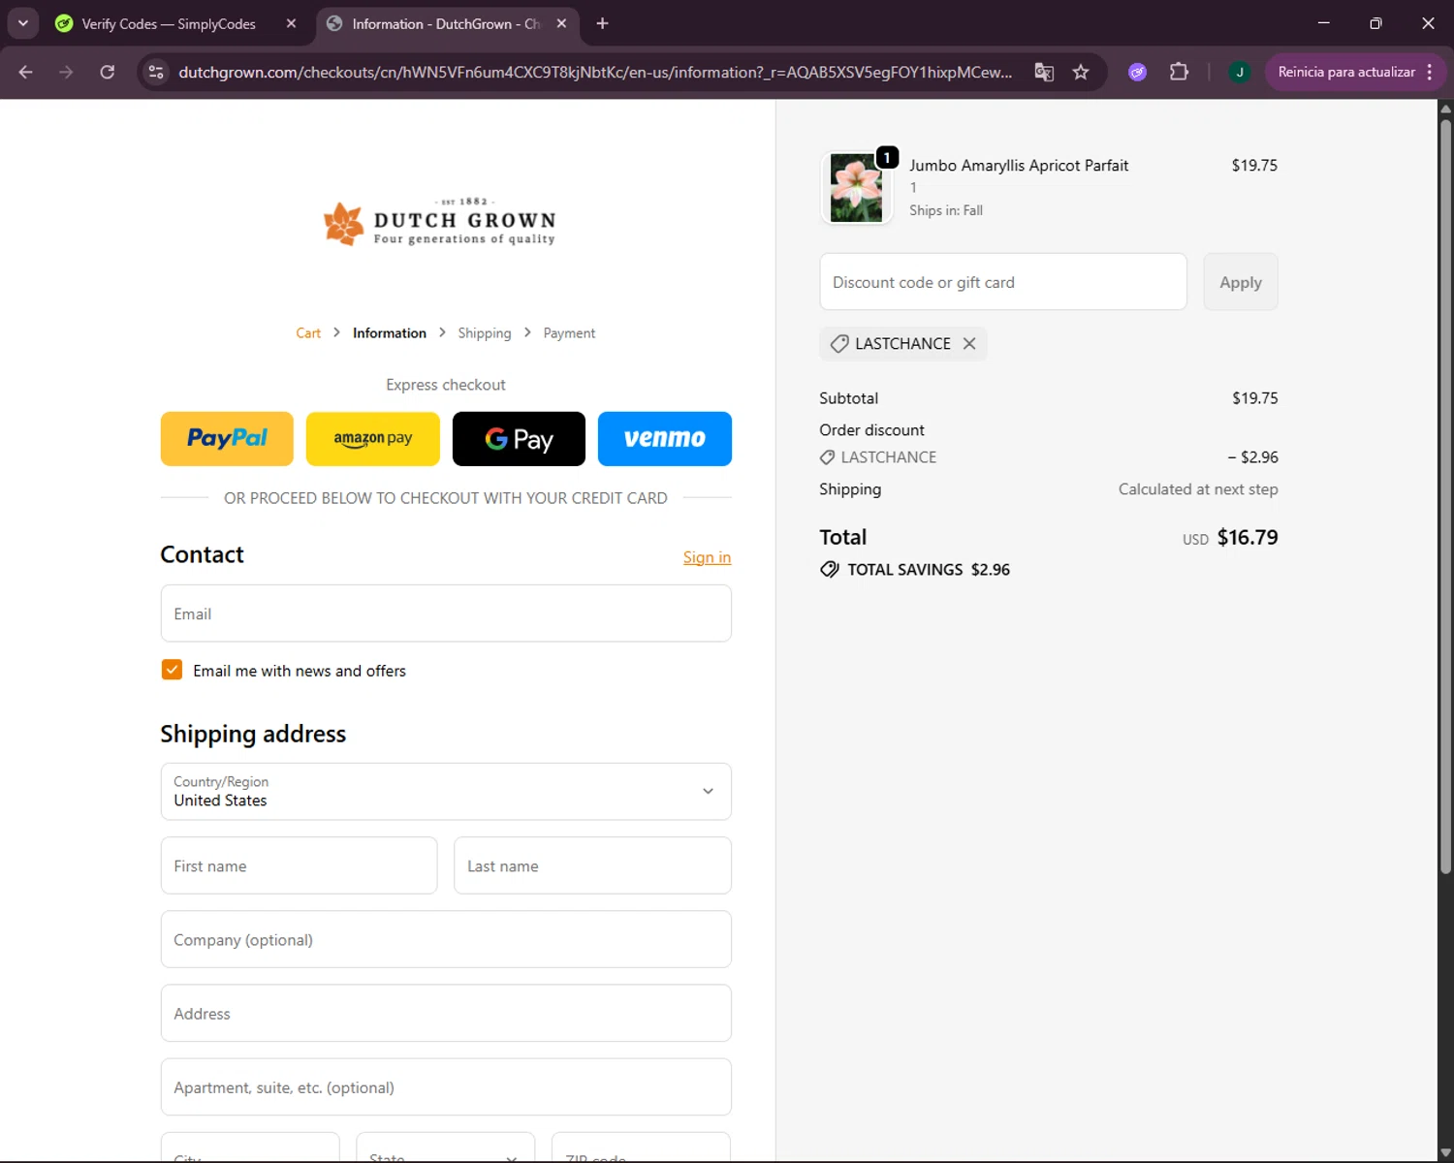Pay with Venmo
The width and height of the screenshot is (1454, 1163).
(x=665, y=439)
